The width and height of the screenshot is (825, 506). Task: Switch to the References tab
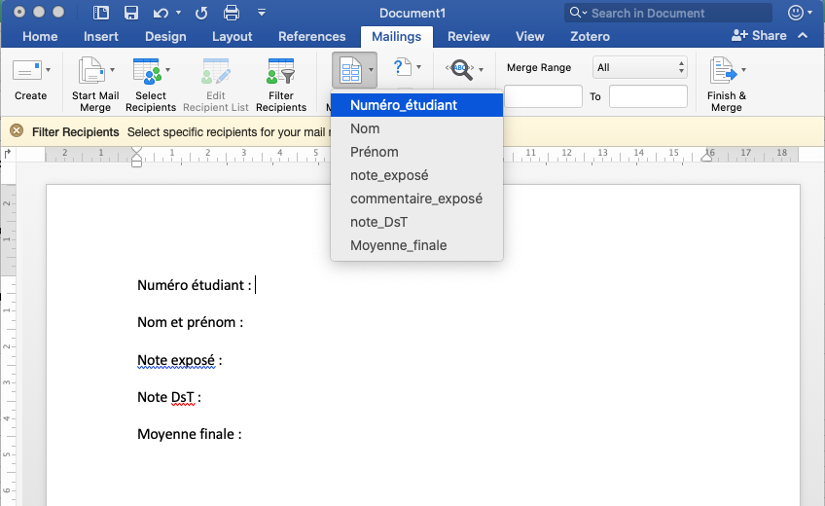(311, 36)
